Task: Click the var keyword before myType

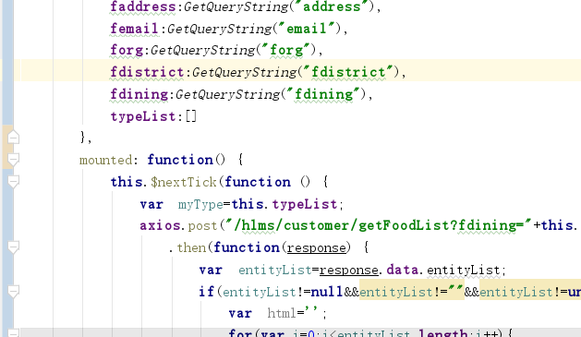Action: (151, 204)
